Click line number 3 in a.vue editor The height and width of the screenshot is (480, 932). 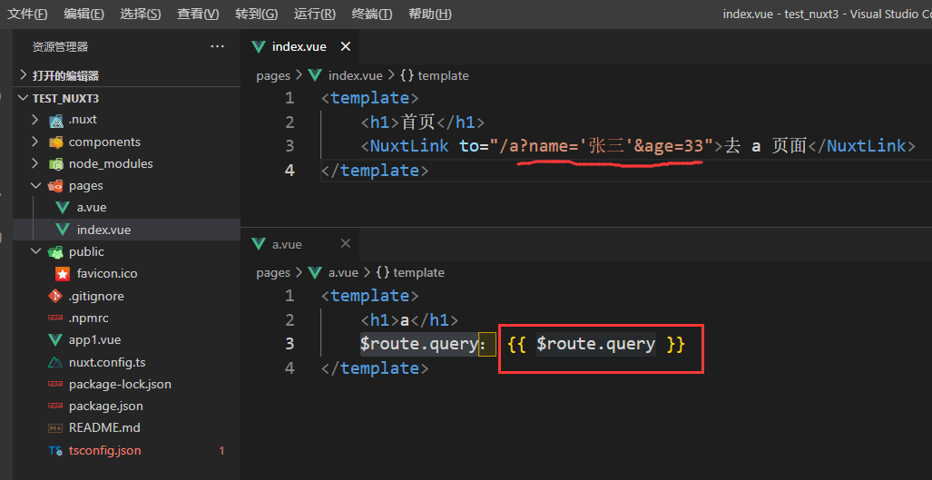pyautogui.click(x=289, y=344)
